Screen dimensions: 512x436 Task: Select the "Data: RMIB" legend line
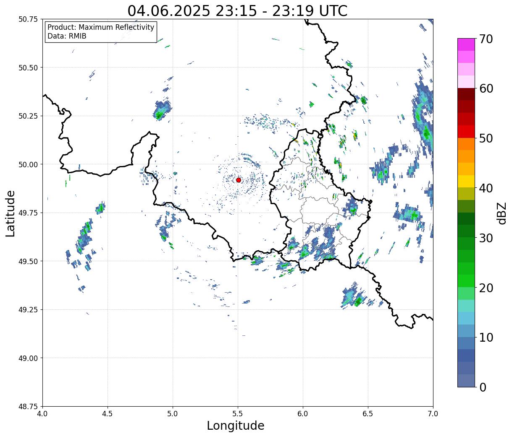click(x=67, y=36)
